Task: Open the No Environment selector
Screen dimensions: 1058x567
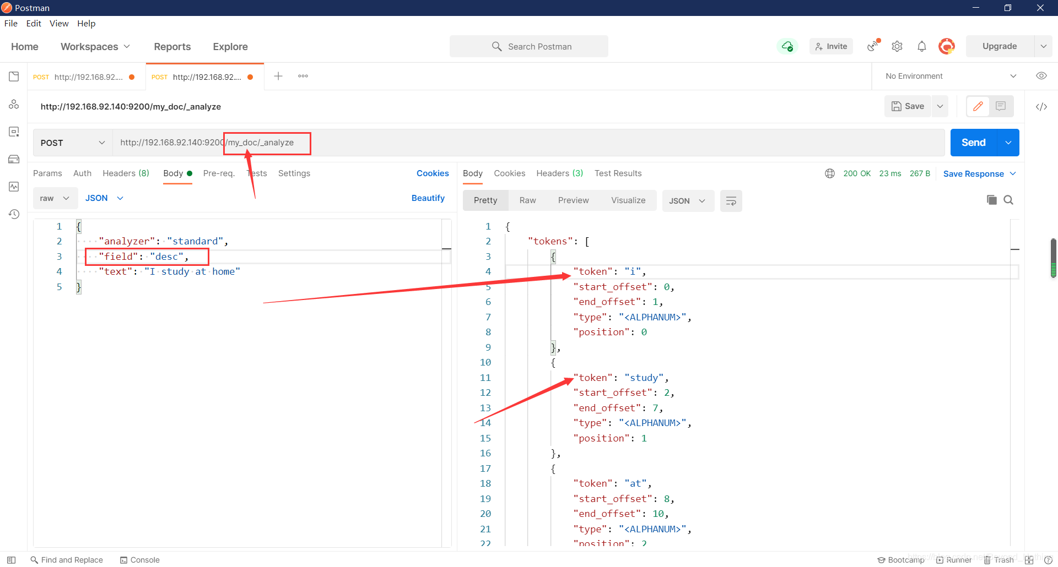Action: click(x=951, y=76)
